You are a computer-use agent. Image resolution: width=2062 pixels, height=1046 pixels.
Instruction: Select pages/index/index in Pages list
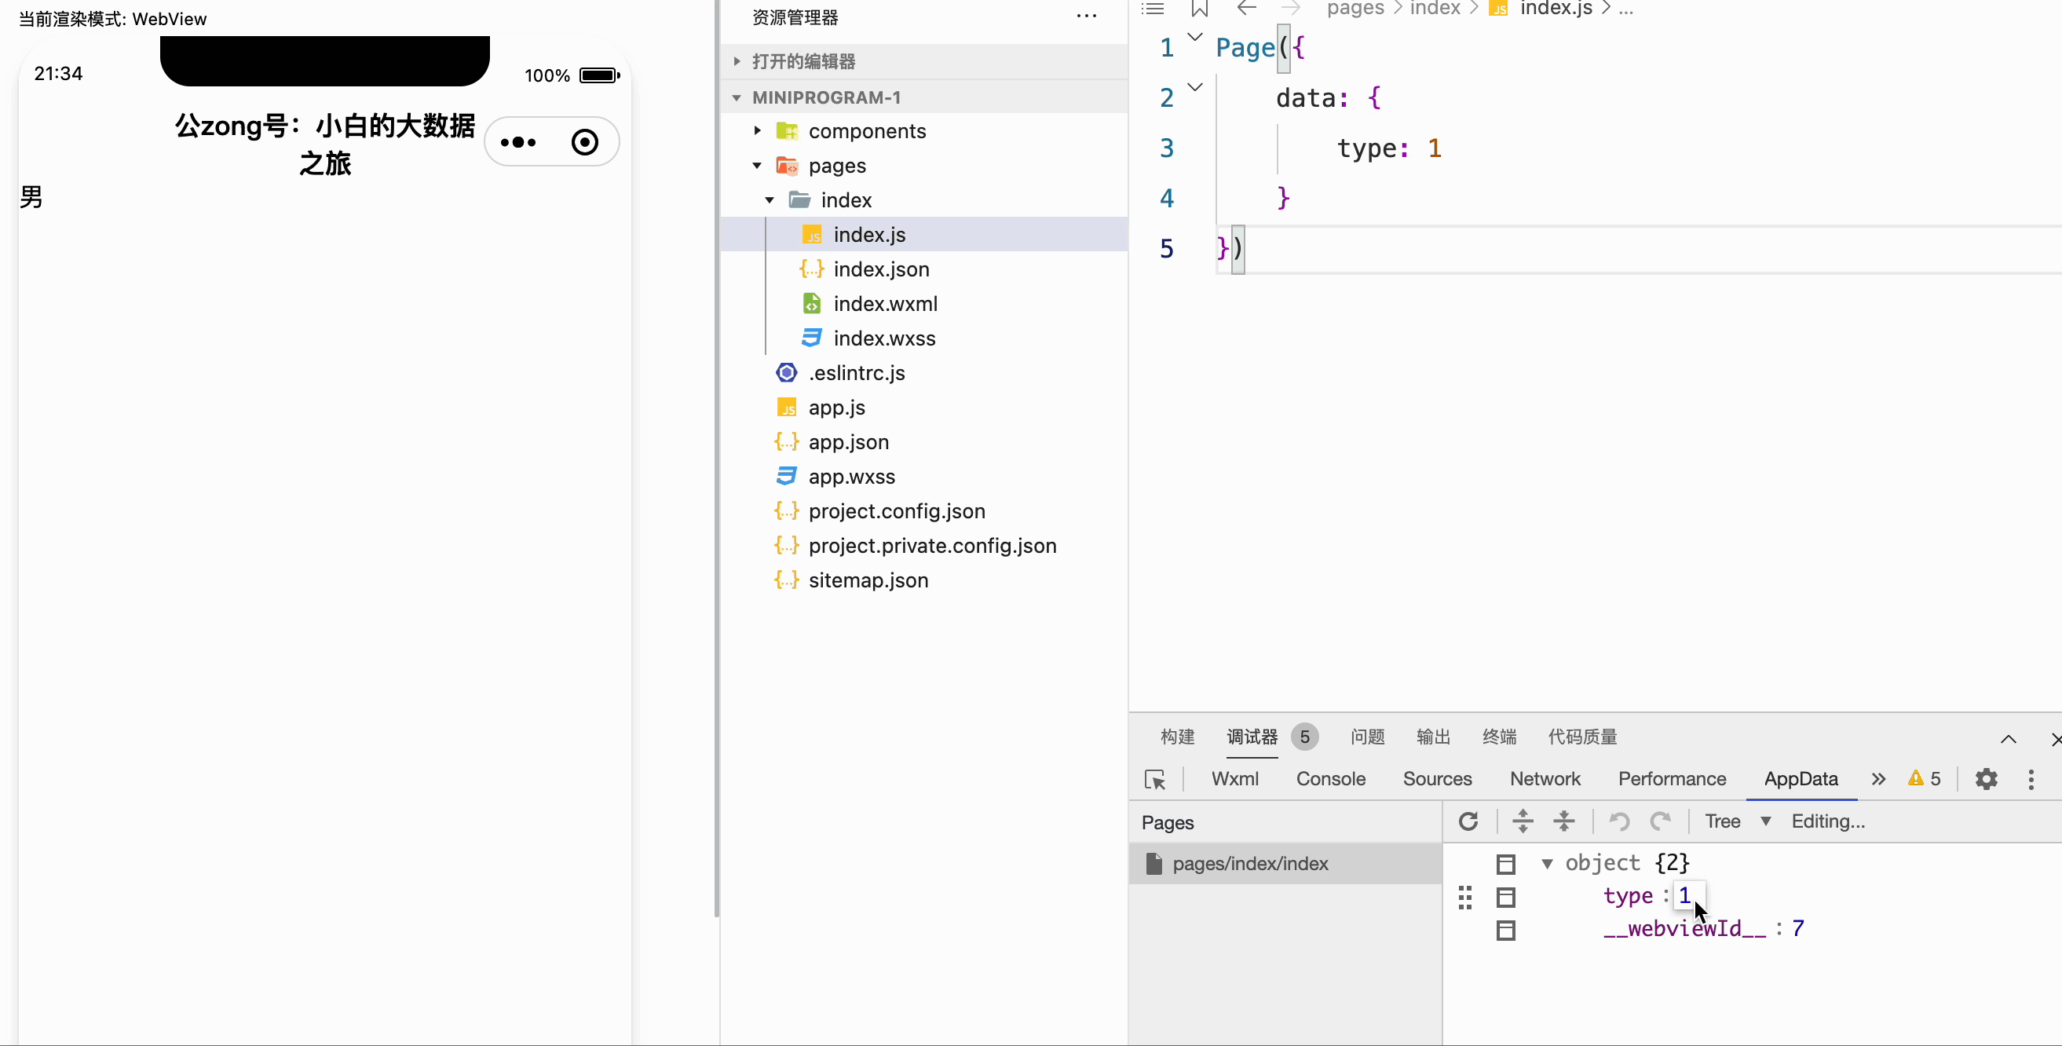point(1249,864)
